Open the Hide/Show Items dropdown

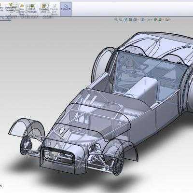pyautogui.click(x=149, y=20)
